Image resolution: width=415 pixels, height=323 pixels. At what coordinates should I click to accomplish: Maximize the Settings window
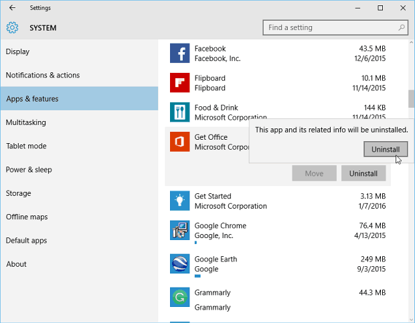click(x=380, y=8)
